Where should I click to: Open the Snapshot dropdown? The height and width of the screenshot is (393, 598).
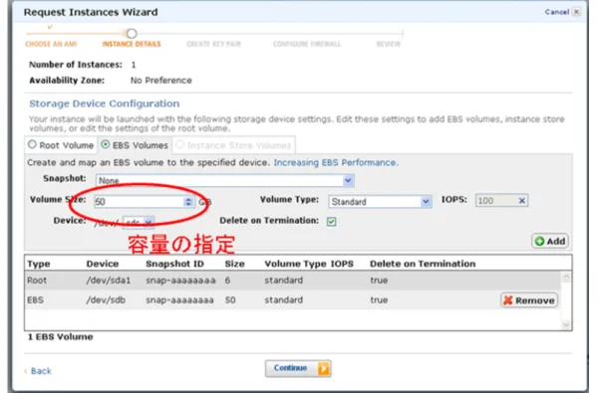pyautogui.click(x=225, y=180)
